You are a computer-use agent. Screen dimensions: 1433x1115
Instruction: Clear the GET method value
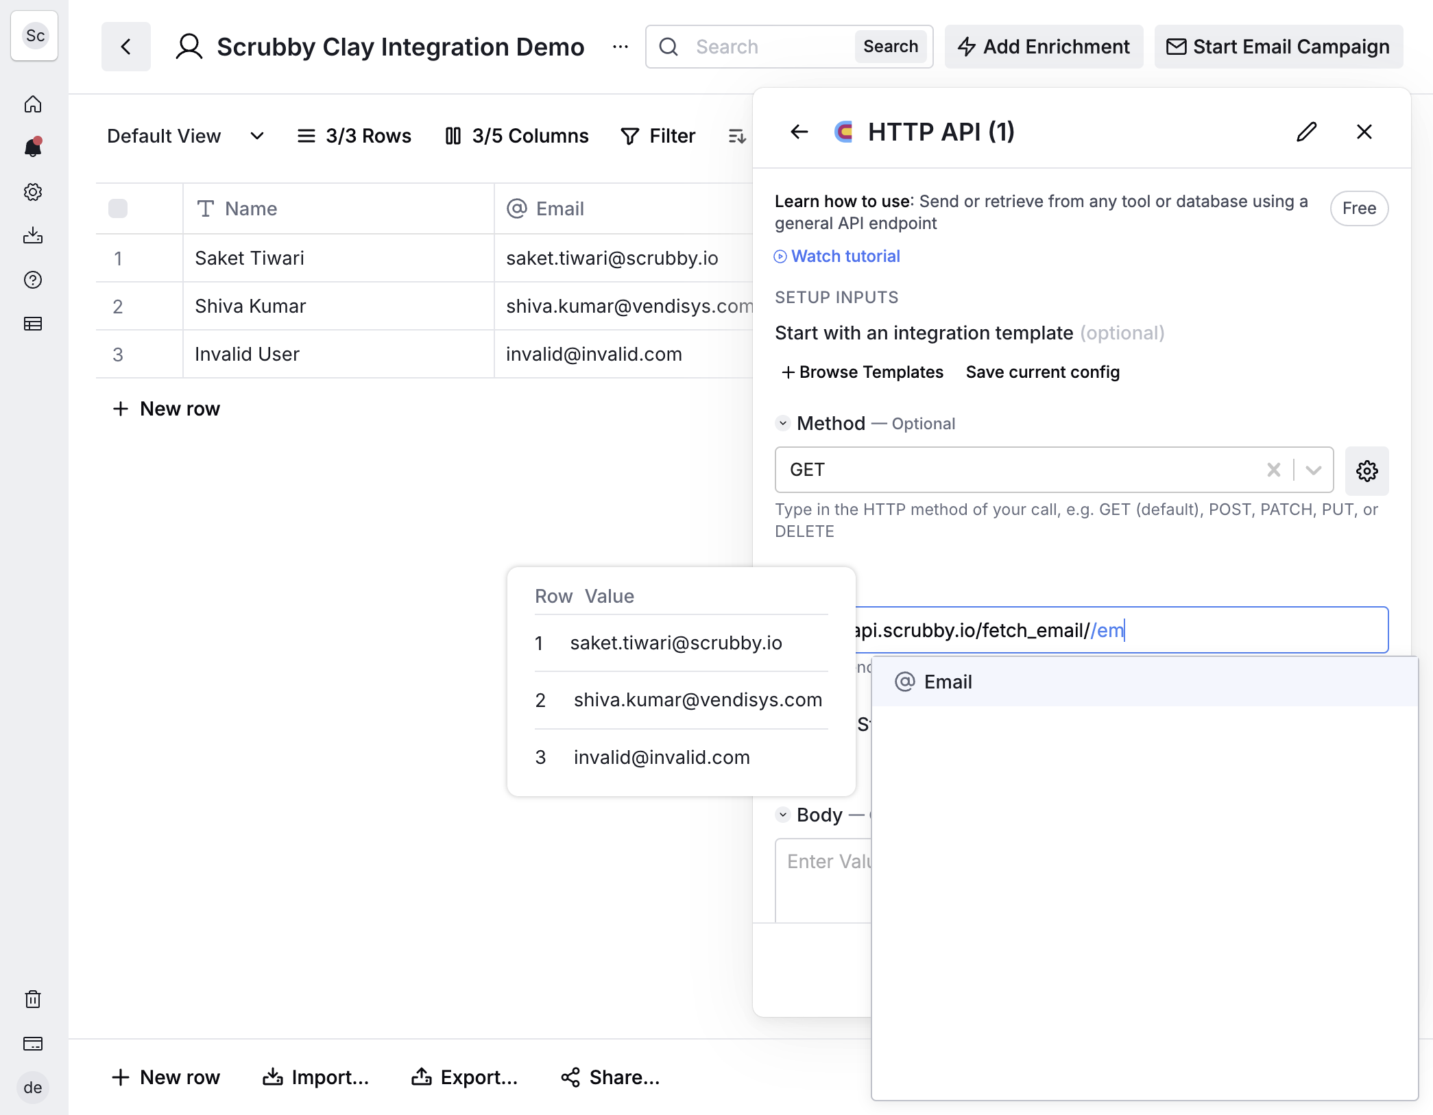tap(1274, 470)
